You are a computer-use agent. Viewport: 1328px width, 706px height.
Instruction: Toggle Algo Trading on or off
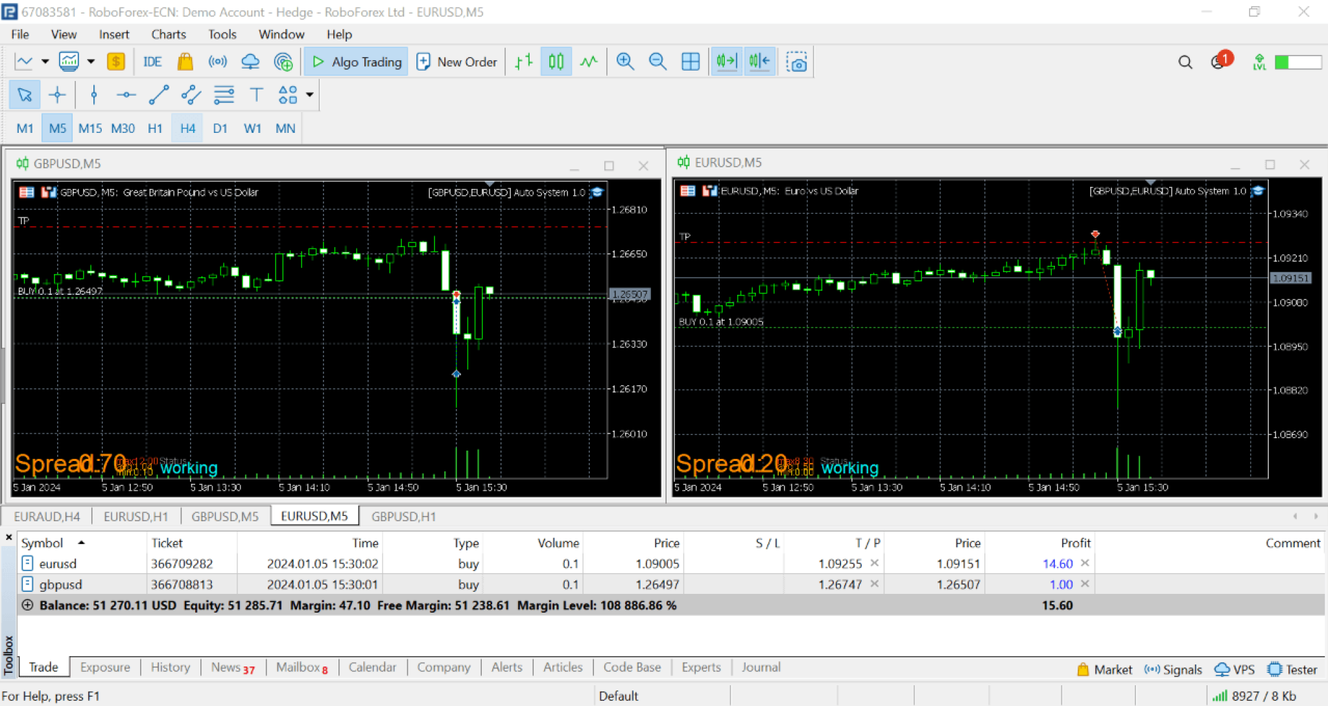click(356, 62)
